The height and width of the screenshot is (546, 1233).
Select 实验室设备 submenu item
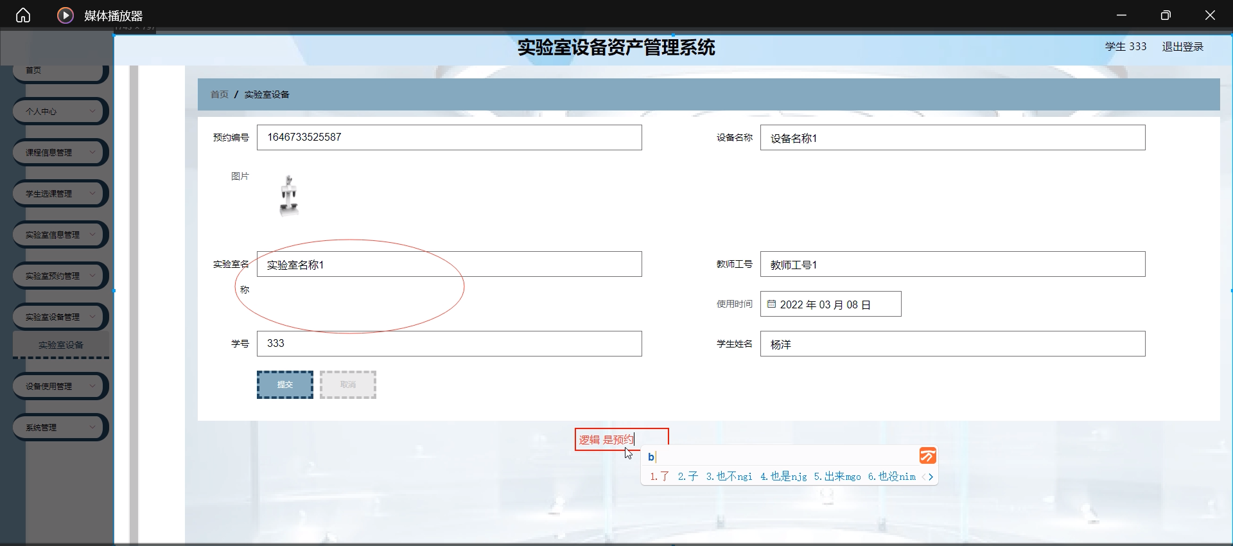(61, 345)
